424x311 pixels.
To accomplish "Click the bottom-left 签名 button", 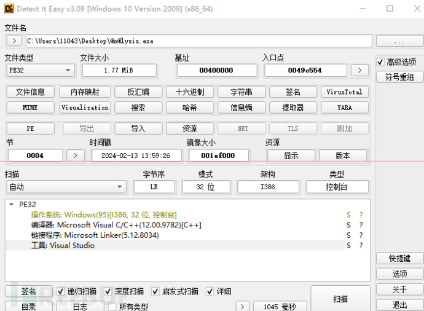I will pos(29,291).
